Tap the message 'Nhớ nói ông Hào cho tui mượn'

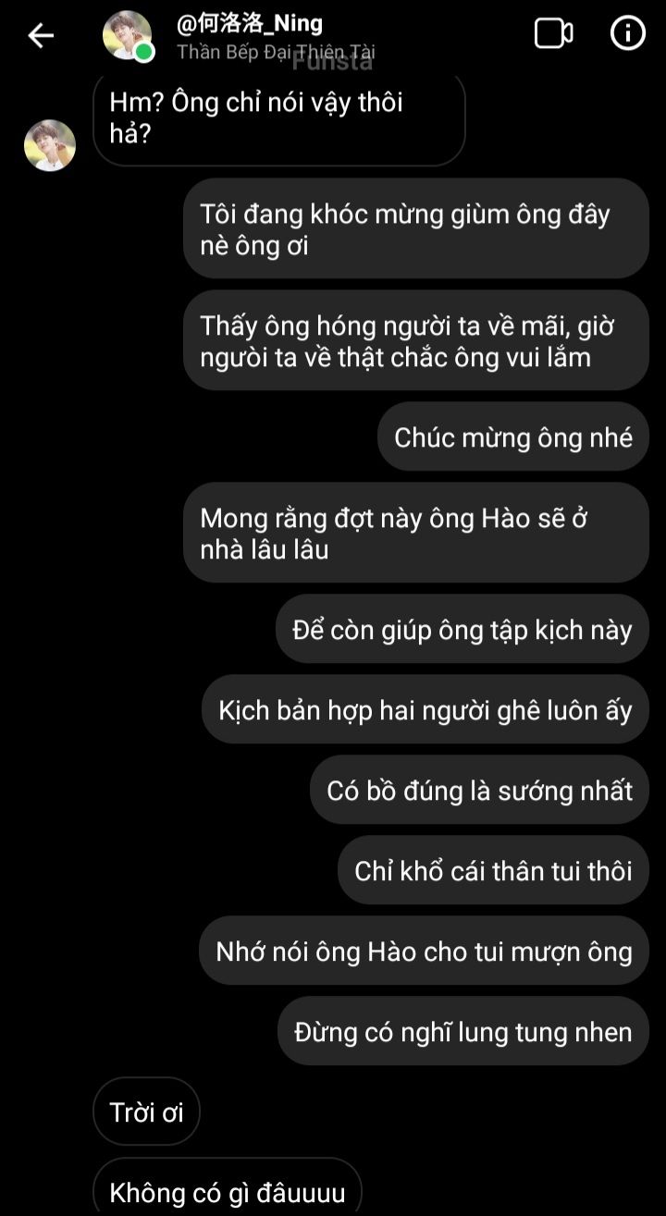[x=424, y=951]
